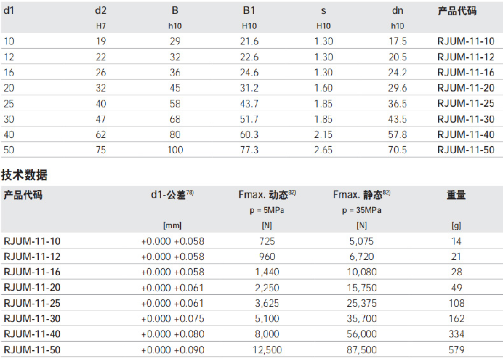
Task: Select the 77.3 B1 value
Action: (249, 150)
